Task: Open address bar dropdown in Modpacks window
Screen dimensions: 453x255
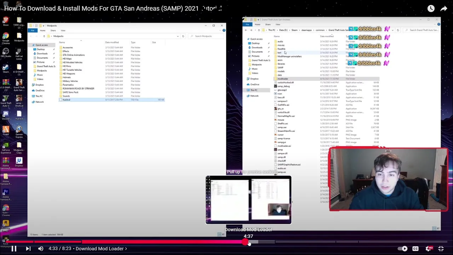Action: 178,36
